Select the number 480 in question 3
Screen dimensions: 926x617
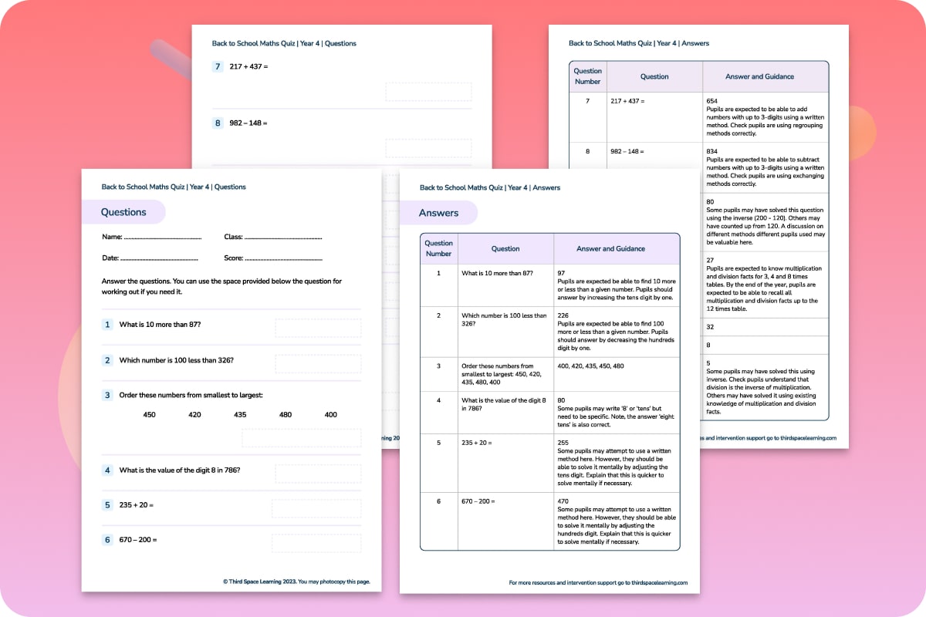[x=285, y=414]
